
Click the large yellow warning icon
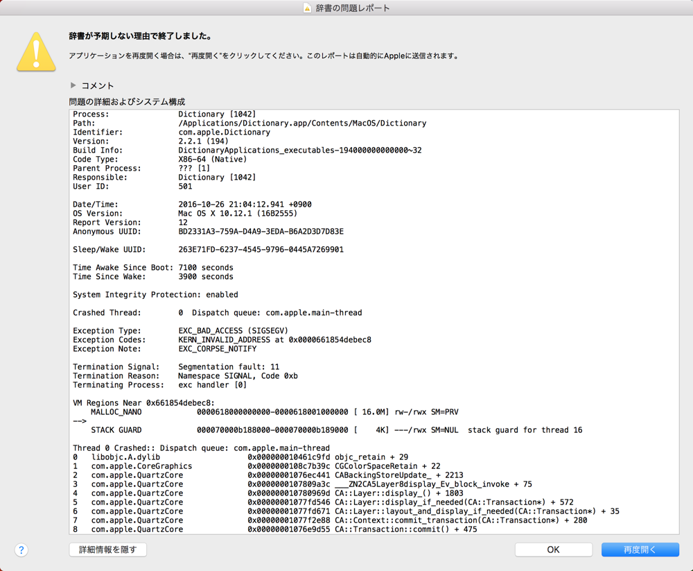[x=36, y=52]
